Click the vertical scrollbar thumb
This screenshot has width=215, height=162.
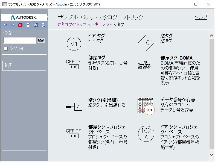(x=211, y=94)
